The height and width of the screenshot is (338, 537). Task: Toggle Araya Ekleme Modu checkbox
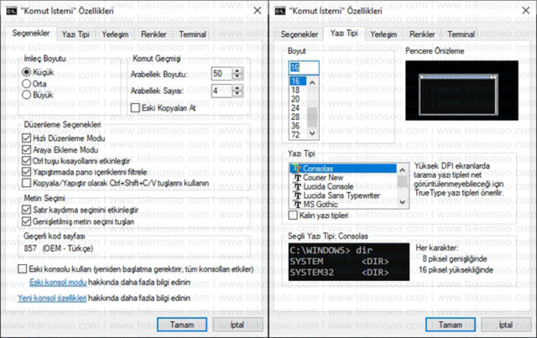coord(26,149)
